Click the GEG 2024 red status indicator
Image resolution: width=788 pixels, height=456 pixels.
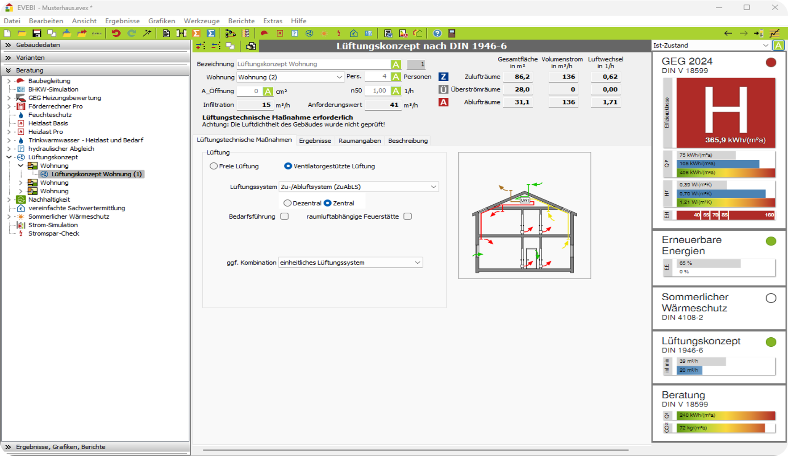click(771, 62)
